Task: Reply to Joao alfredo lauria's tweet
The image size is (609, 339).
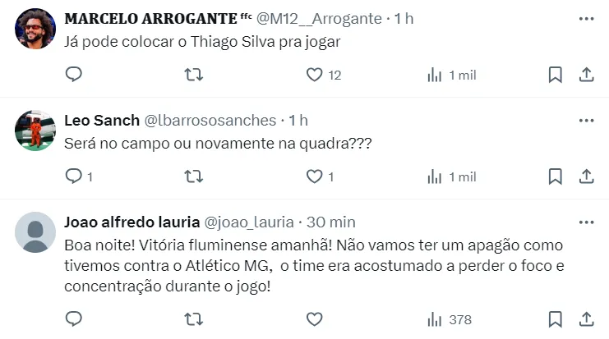Action: coord(73,319)
